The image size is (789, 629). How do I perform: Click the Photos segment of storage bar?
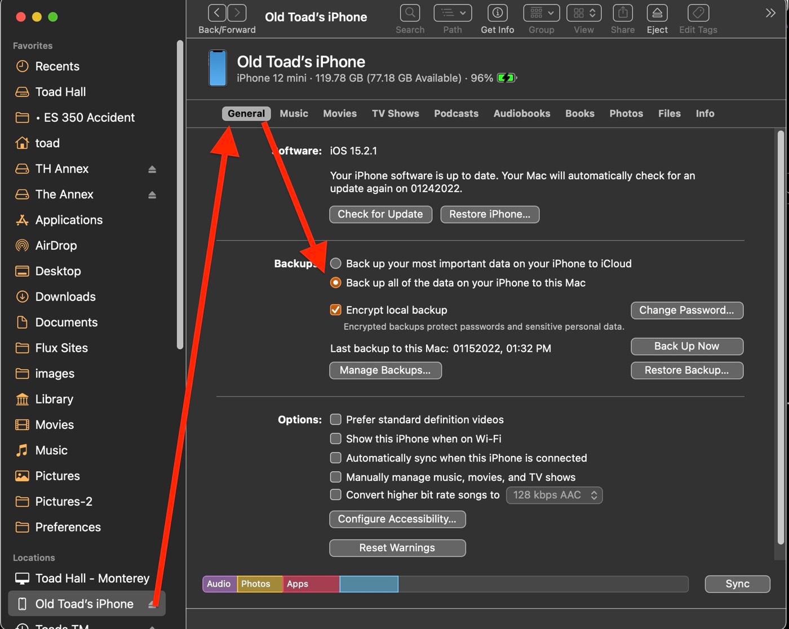(x=260, y=584)
